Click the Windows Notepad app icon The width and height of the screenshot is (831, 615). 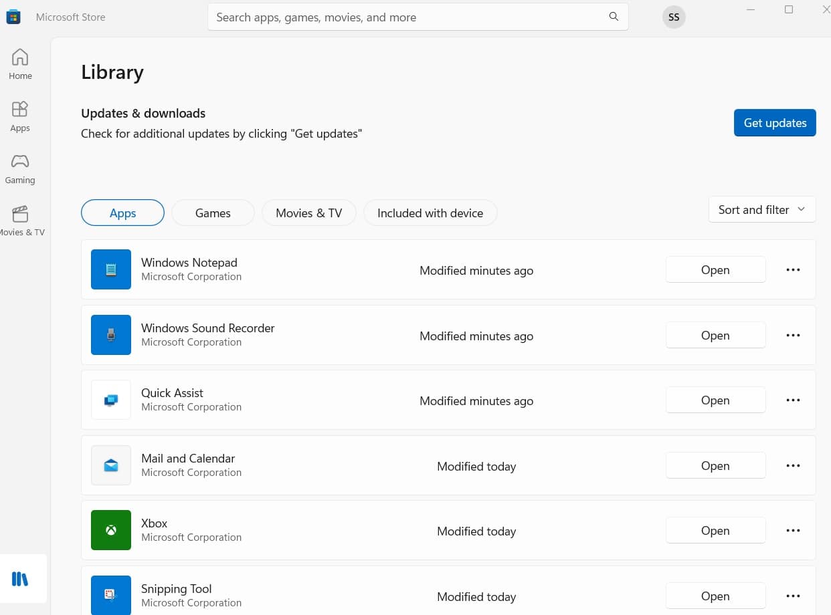[x=111, y=269]
